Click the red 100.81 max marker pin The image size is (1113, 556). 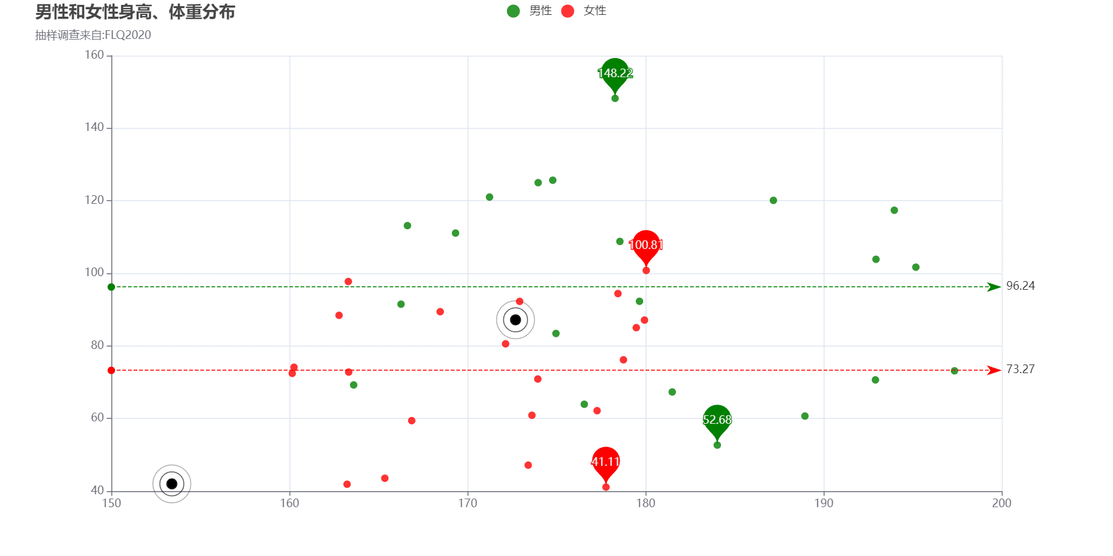pos(646,248)
